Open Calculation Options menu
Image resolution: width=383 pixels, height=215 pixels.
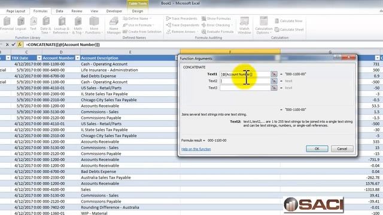point(263,25)
